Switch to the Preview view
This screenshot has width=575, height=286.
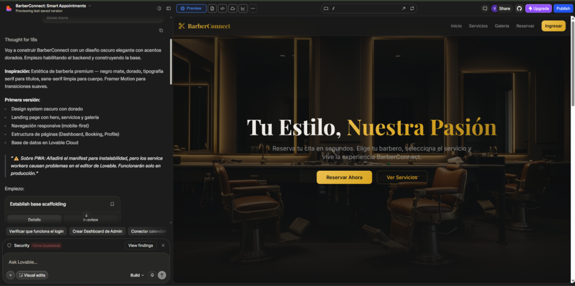[x=191, y=8]
